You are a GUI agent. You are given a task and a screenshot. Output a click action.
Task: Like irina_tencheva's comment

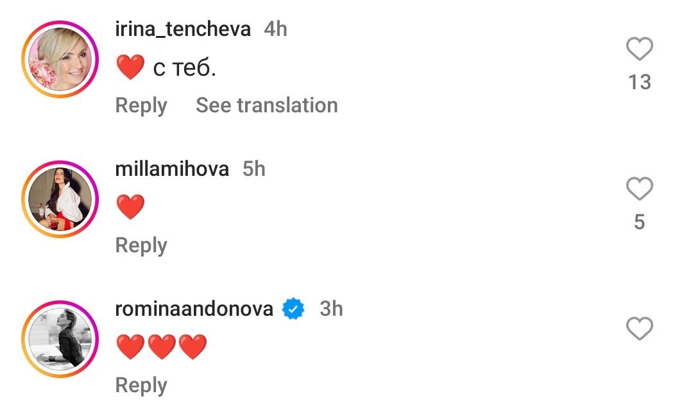639,49
